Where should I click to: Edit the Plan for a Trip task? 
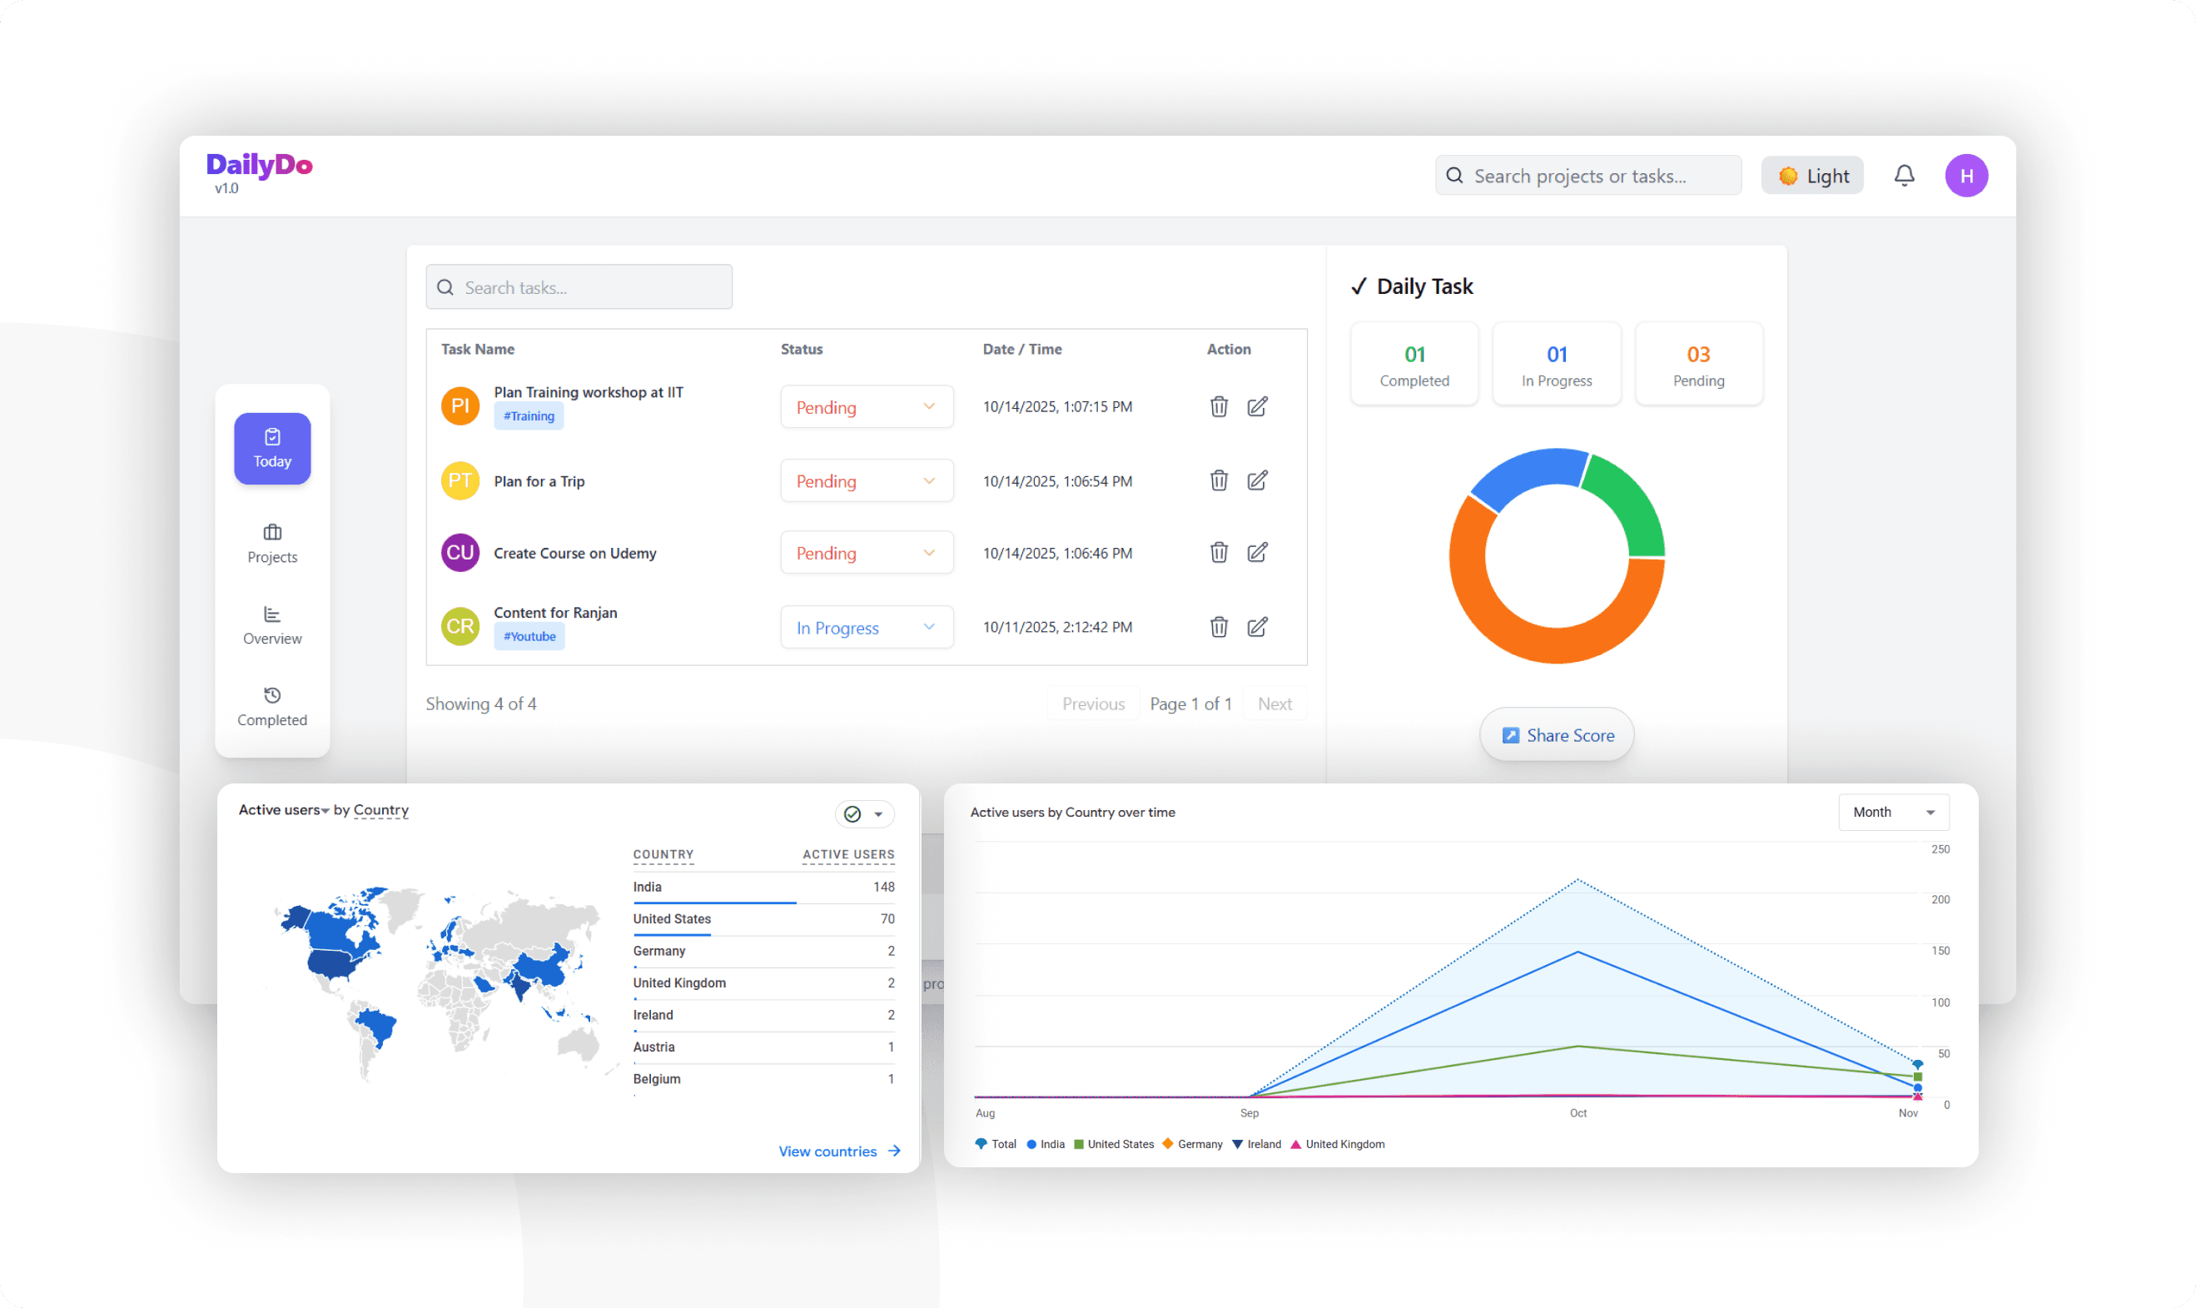click(1258, 480)
